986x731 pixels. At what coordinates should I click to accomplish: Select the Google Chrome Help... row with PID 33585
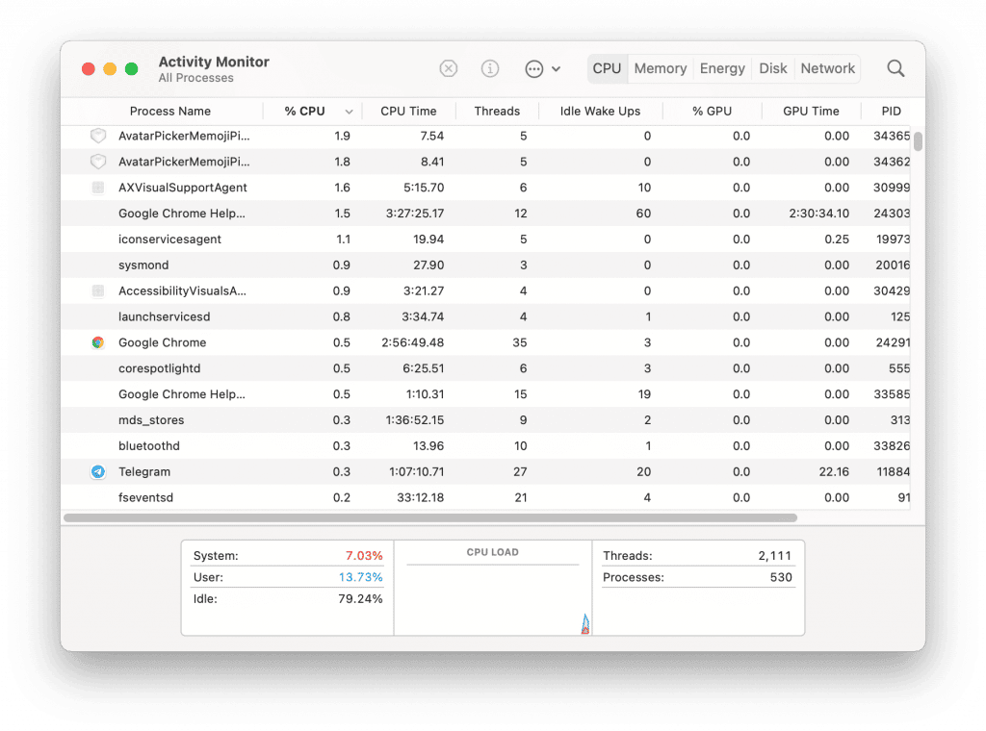485,393
